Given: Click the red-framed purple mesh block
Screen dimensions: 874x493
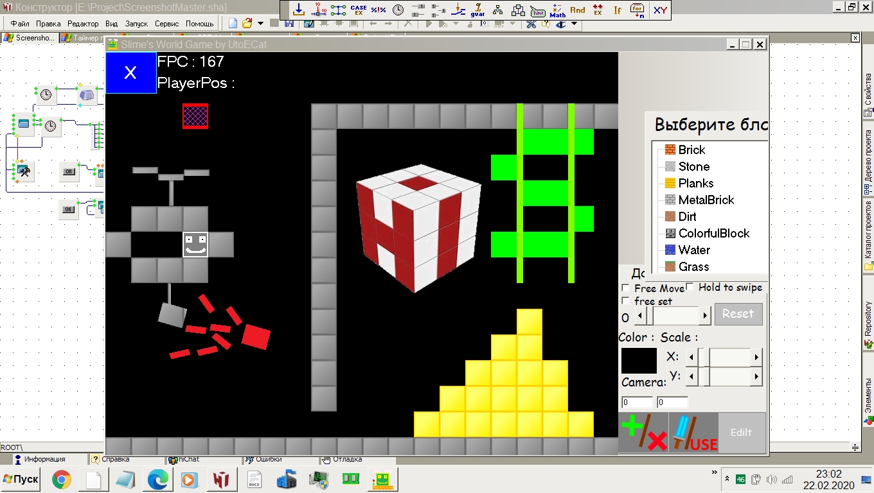Looking at the screenshot, I should (195, 116).
